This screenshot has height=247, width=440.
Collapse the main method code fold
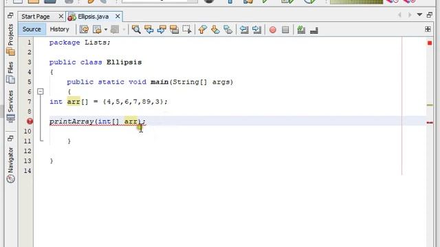[x=41, y=91]
